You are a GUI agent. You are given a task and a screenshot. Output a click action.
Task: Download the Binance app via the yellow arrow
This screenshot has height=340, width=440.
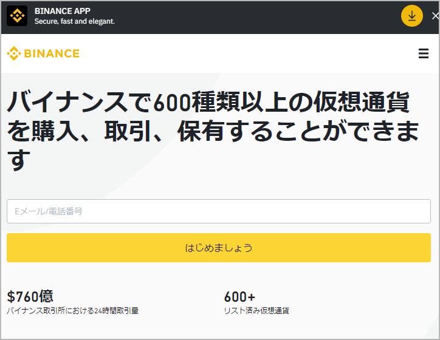(411, 16)
